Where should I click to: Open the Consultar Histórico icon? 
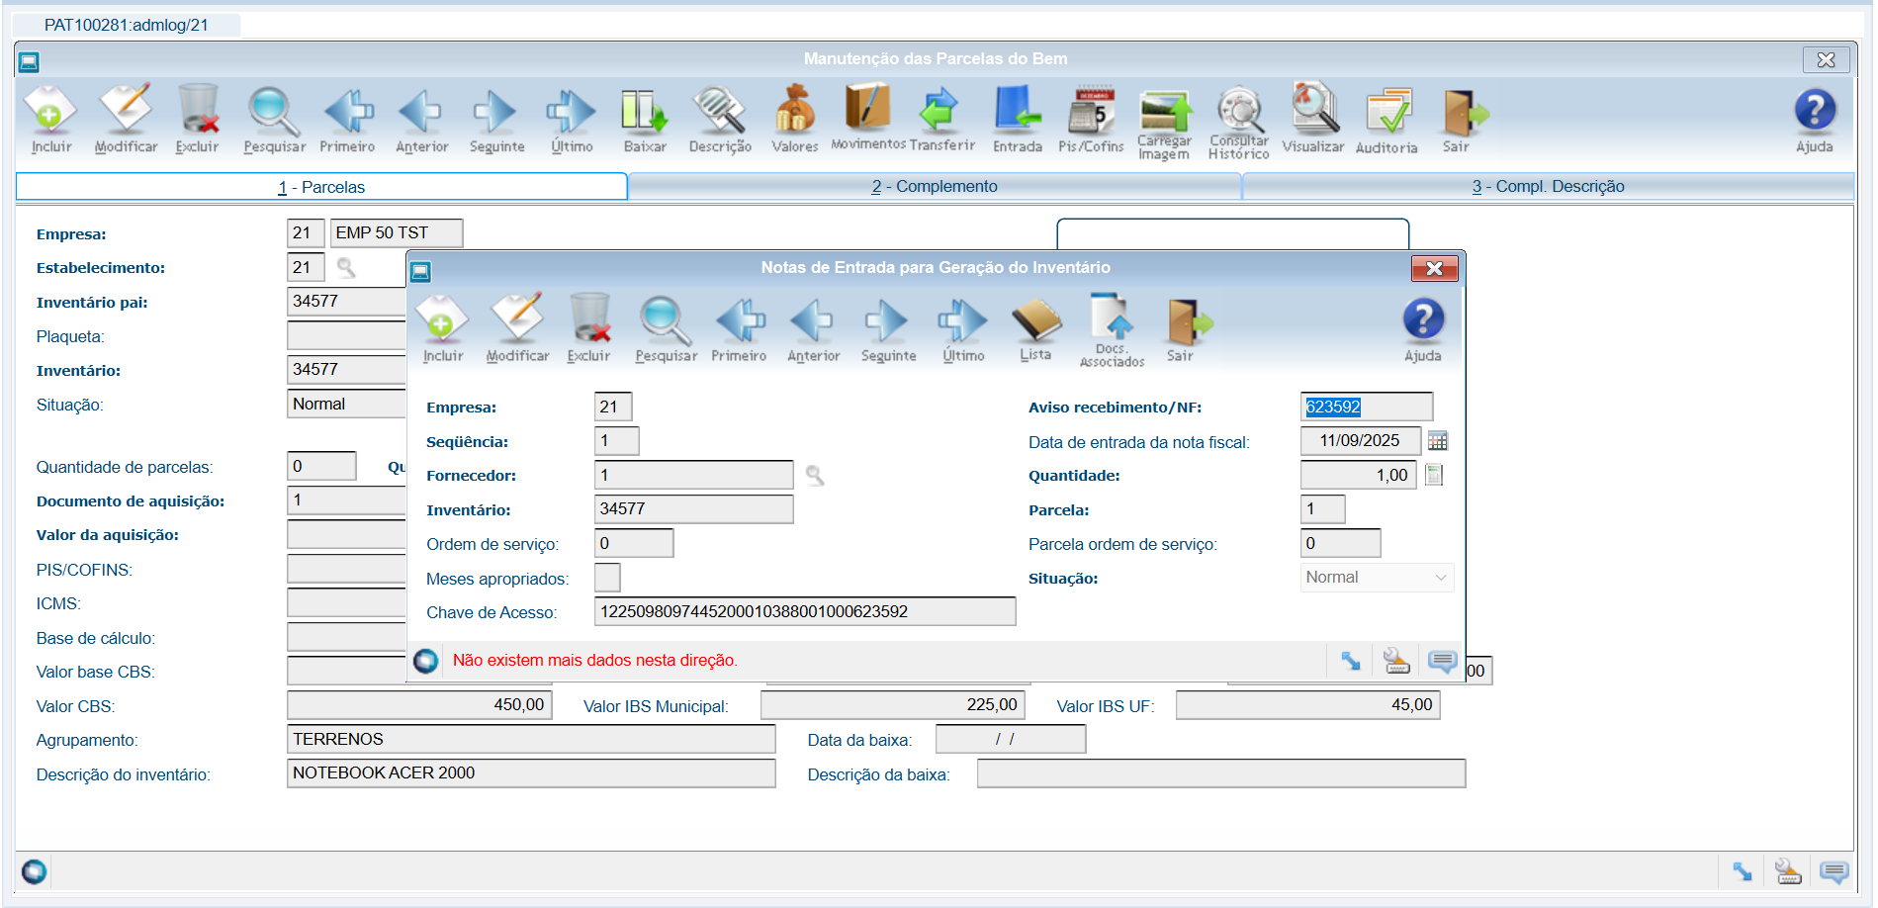[1239, 124]
